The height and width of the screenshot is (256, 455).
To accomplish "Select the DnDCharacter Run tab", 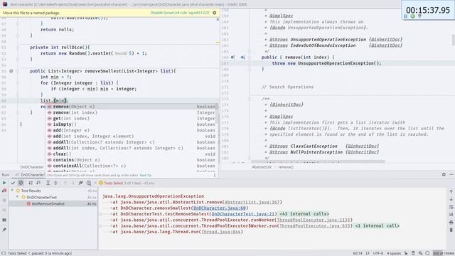I will pos(30,175).
